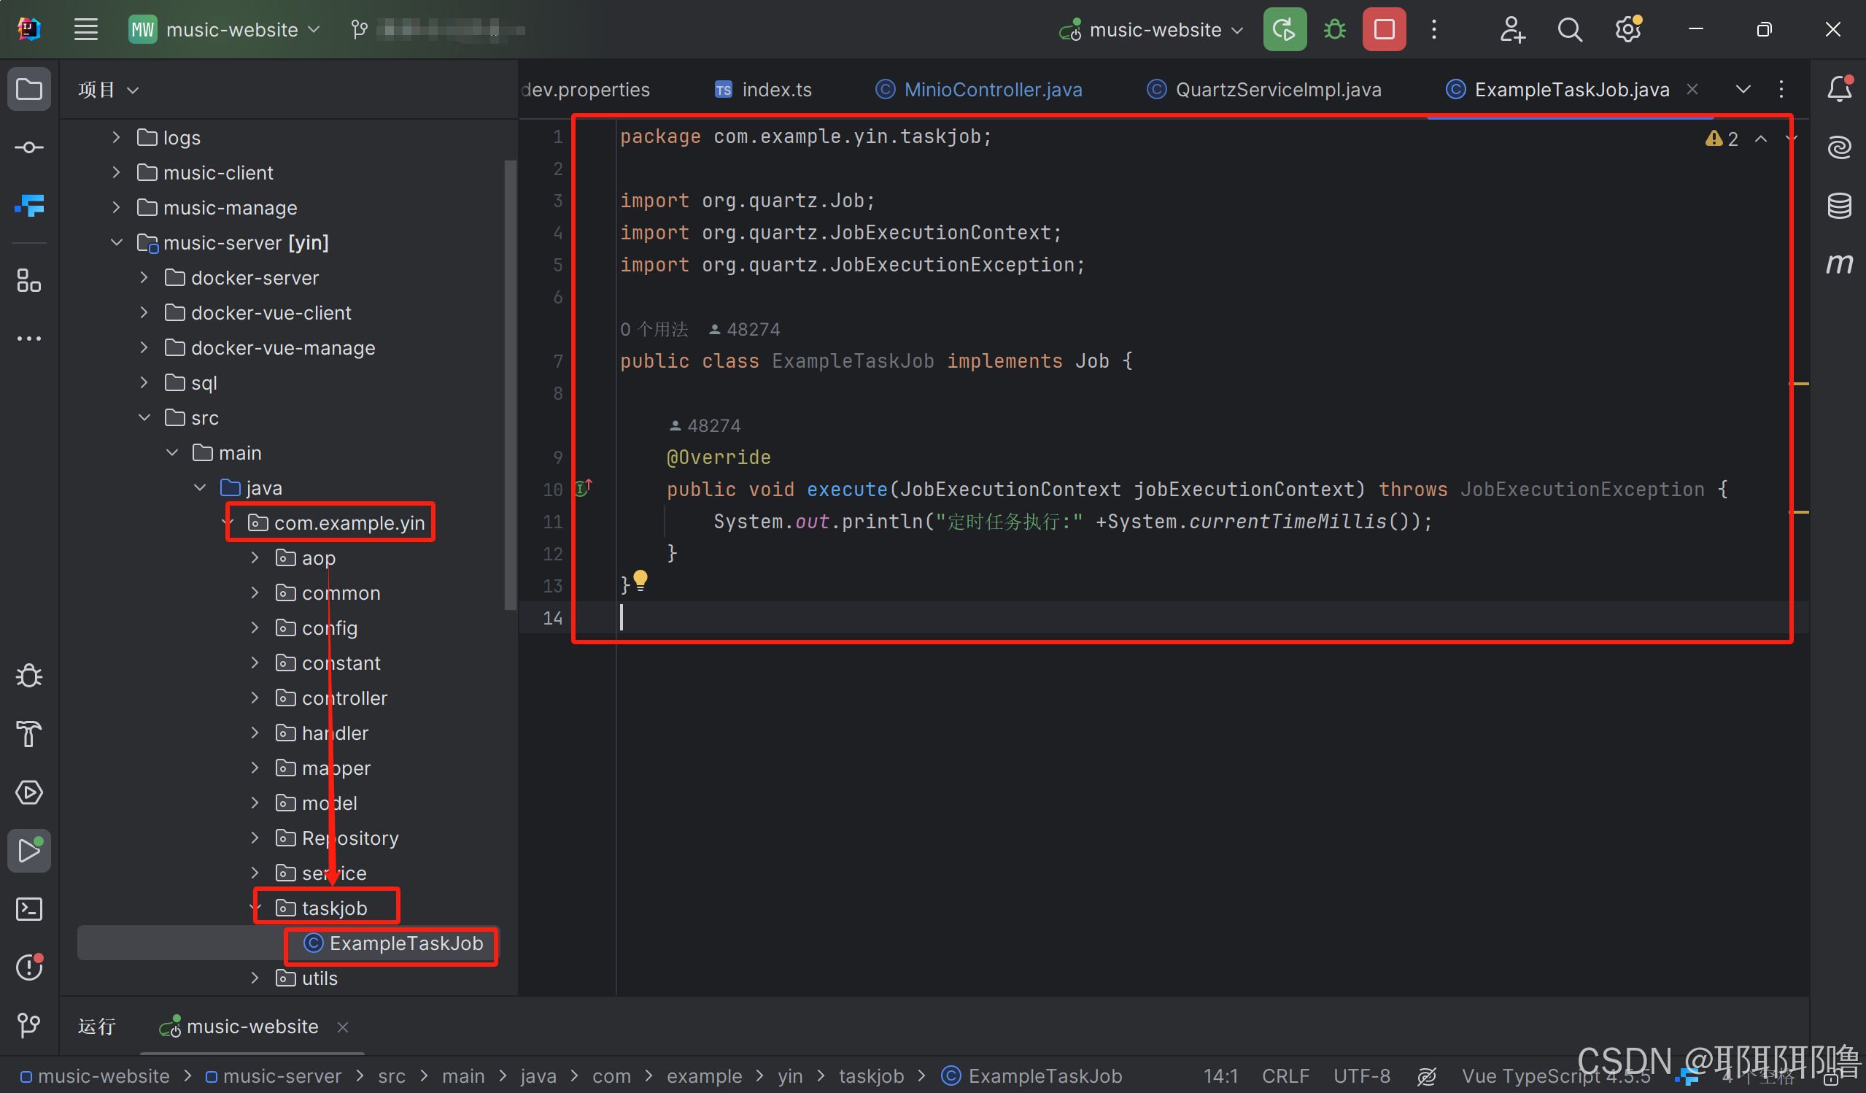Open the Git tool window icon

click(x=29, y=1025)
